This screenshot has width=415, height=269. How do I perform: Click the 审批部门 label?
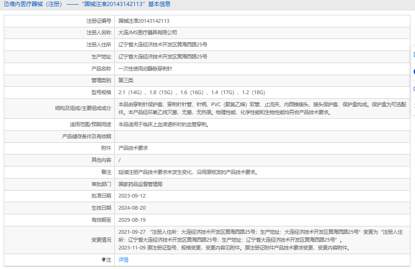point(101,184)
